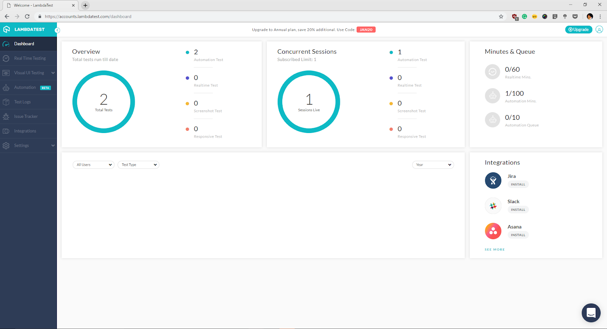Bookmark page with star icon
The width and height of the screenshot is (607, 329).
[x=501, y=17]
